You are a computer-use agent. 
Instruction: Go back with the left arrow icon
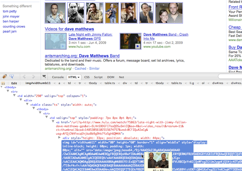pyautogui.click(x=24, y=77)
